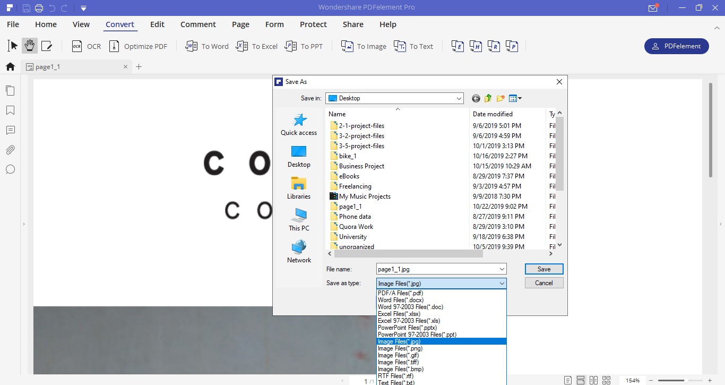The image size is (725, 385).
Task: Go up one folder level in Save As
Action: pyautogui.click(x=488, y=98)
